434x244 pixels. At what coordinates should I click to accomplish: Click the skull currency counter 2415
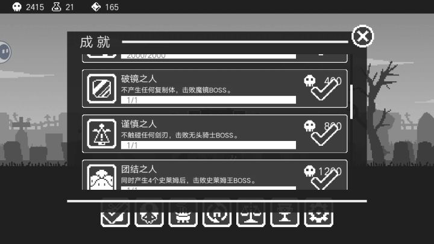(28, 7)
